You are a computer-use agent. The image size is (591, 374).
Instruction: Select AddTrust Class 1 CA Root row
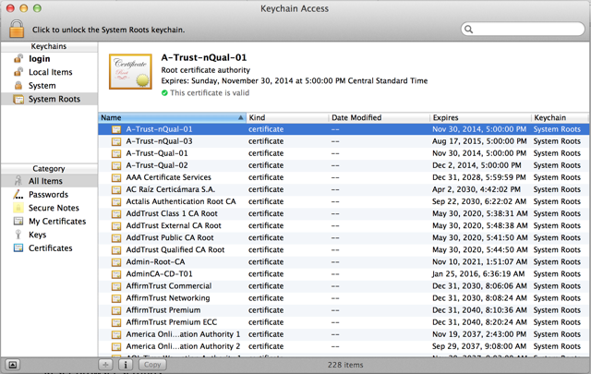344,213
